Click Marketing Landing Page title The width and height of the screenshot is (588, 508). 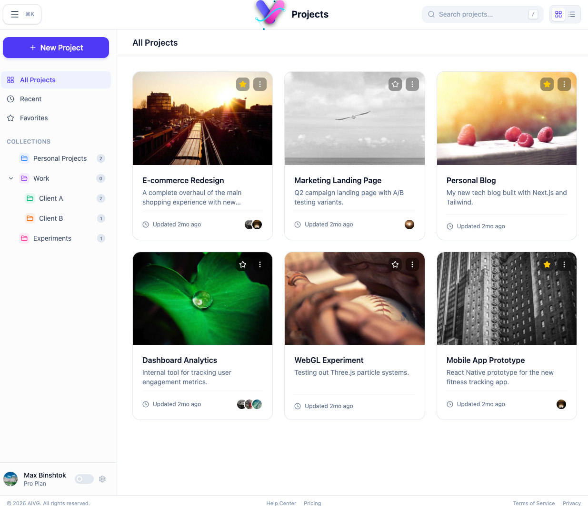pyautogui.click(x=338, y=180)
